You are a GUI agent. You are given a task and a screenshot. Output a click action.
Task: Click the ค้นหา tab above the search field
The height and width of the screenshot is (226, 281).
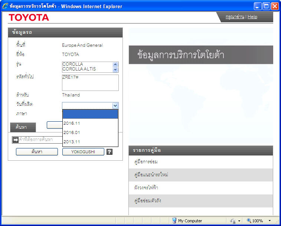click(x=23, y=127)
